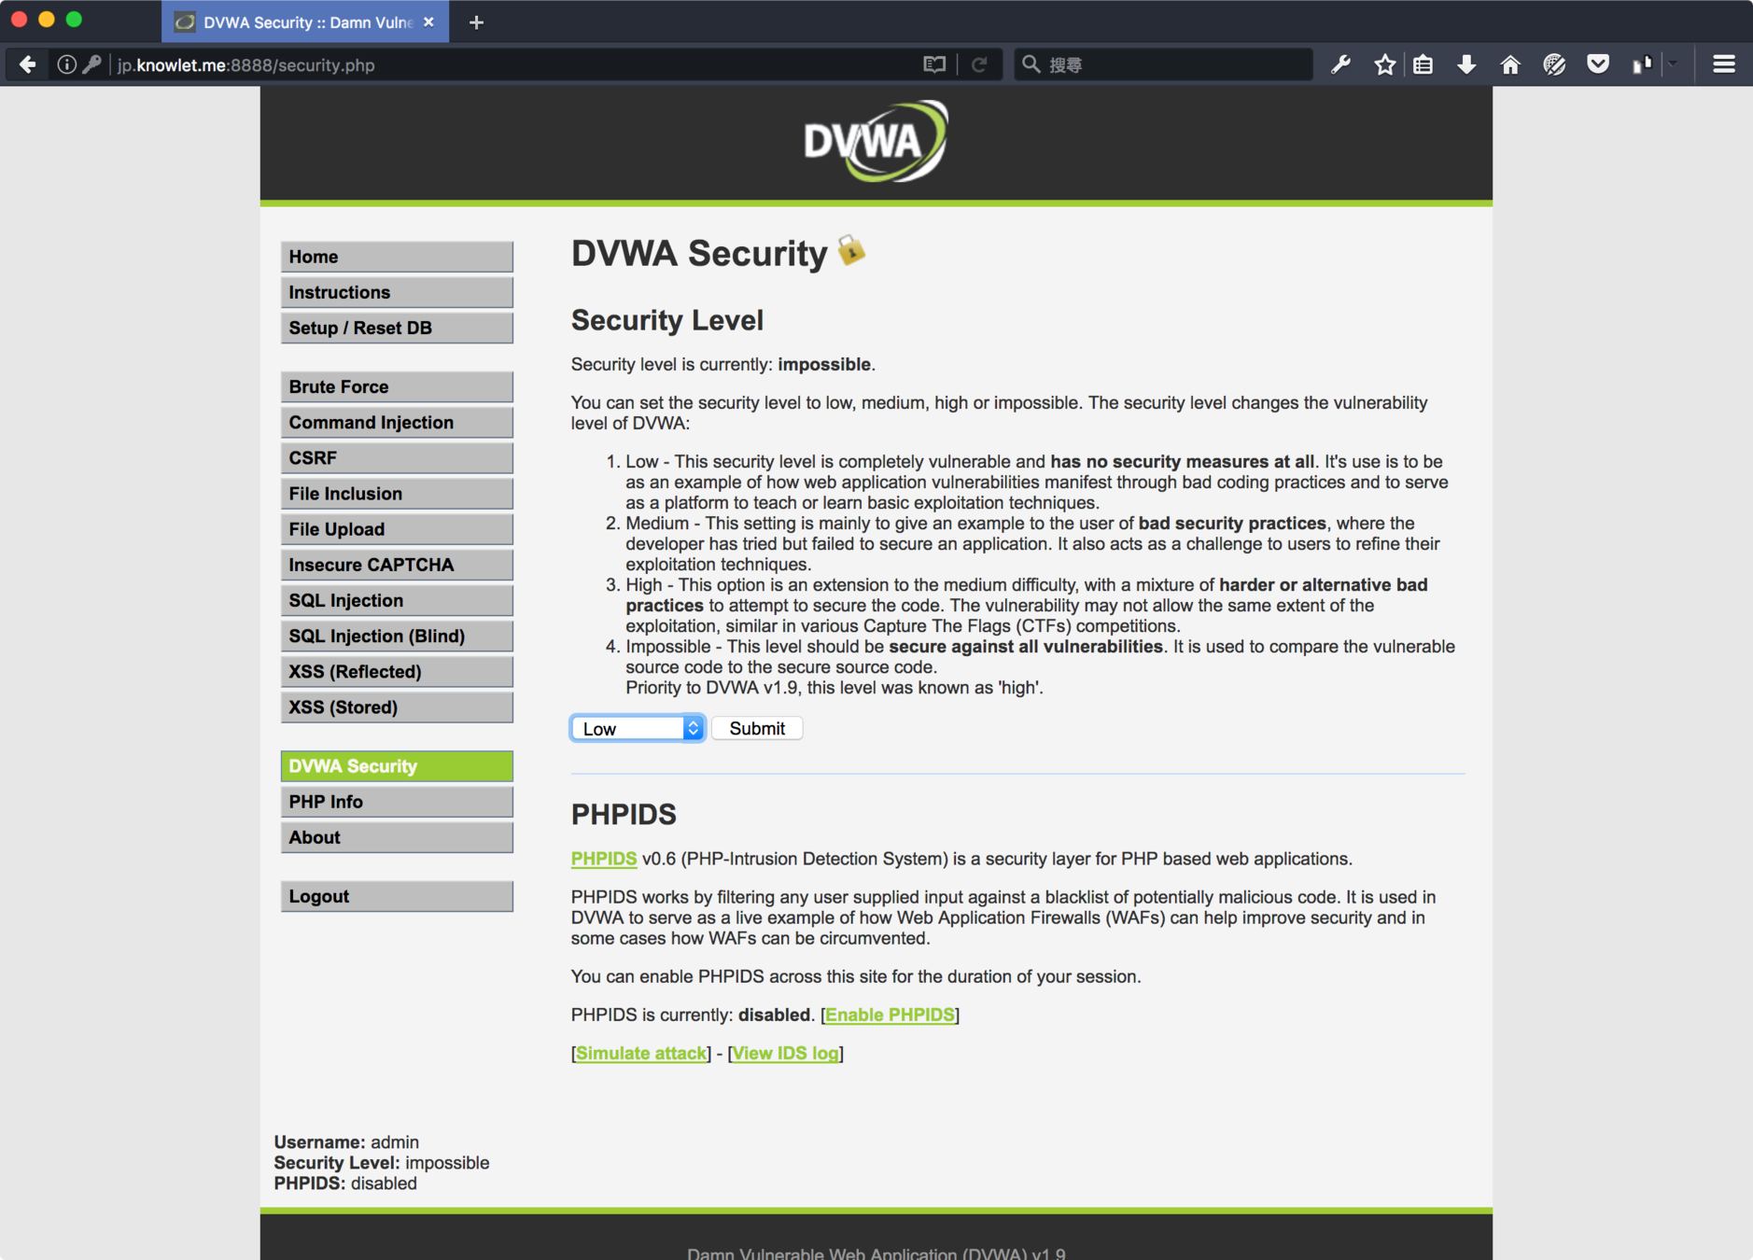The height and width of the screenshot is (1260, 1753).
Task: Go back using browser back arrow
Action: click(28, 64)
